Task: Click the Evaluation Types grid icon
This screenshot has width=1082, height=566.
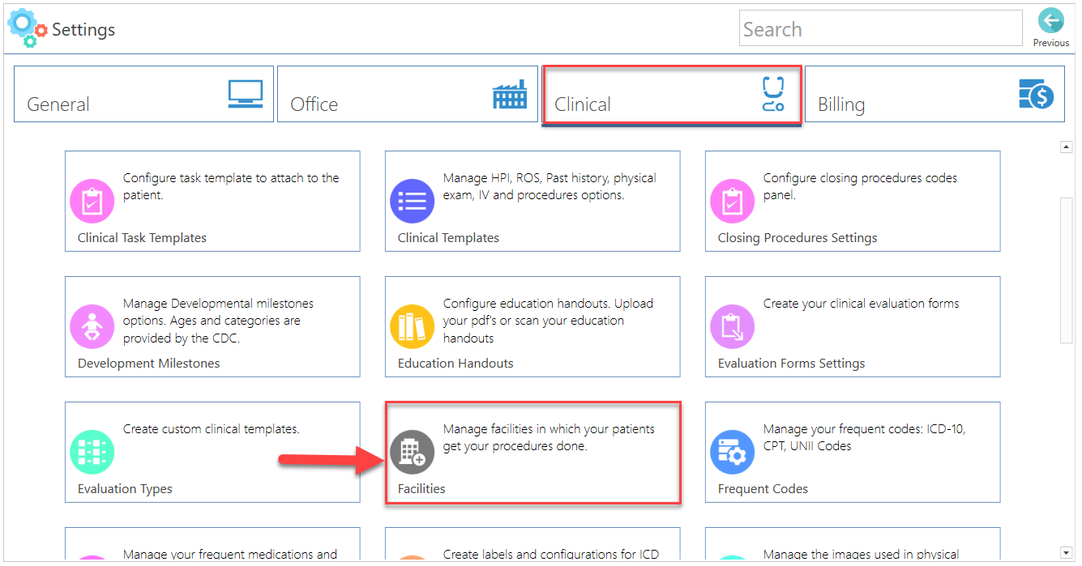Action: [x=92, y=452]
